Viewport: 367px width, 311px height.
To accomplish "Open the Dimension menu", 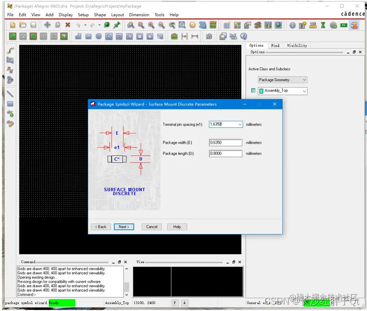I will 139,15.
